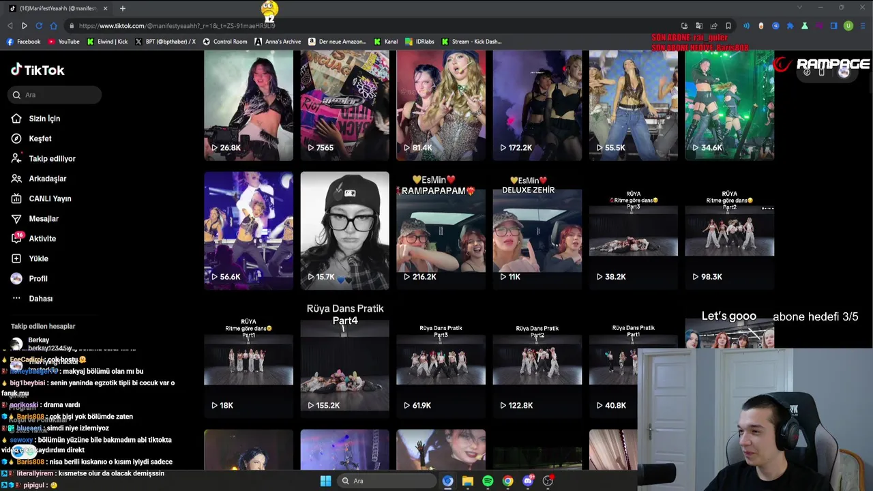Click share page icon in address bar
873x491 pixels.
tap(713, 26)
